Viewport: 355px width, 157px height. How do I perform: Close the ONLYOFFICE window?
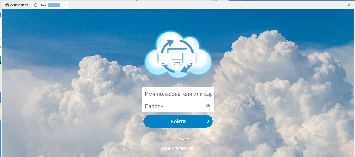click(x=349, y=5)
